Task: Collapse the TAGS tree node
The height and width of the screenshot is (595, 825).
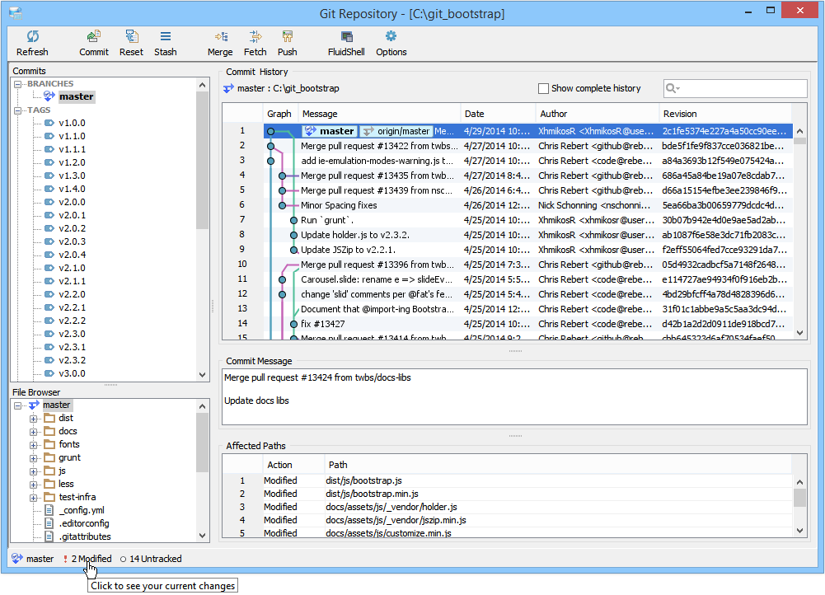Action: pos(18,110)
